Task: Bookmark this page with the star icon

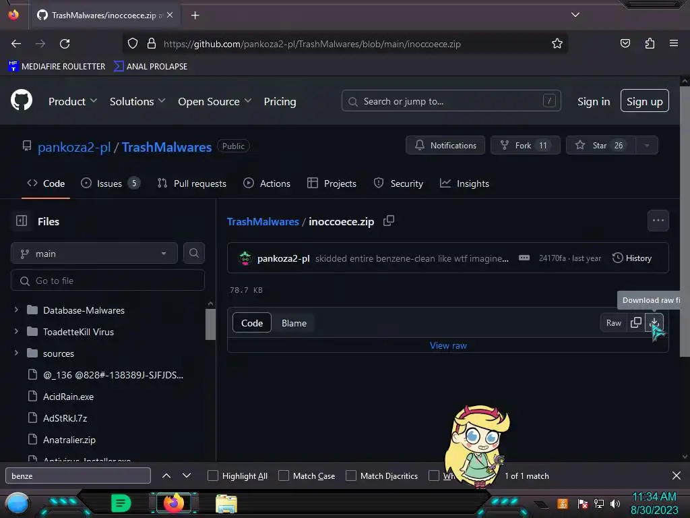Action: [557, 44]
